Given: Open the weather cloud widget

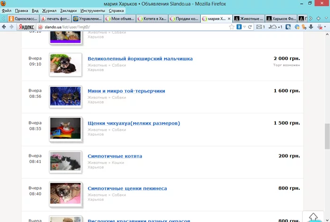Looking at the screenshot, I should (x=273, y=27).
